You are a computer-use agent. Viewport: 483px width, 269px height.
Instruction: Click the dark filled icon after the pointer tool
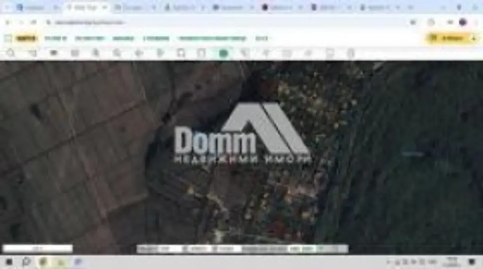click(53, 53)
